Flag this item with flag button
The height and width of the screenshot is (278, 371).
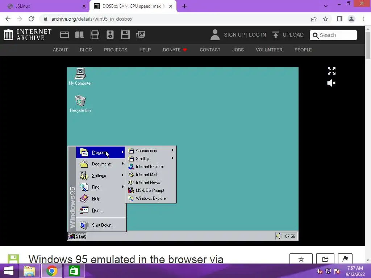(345, 259)
